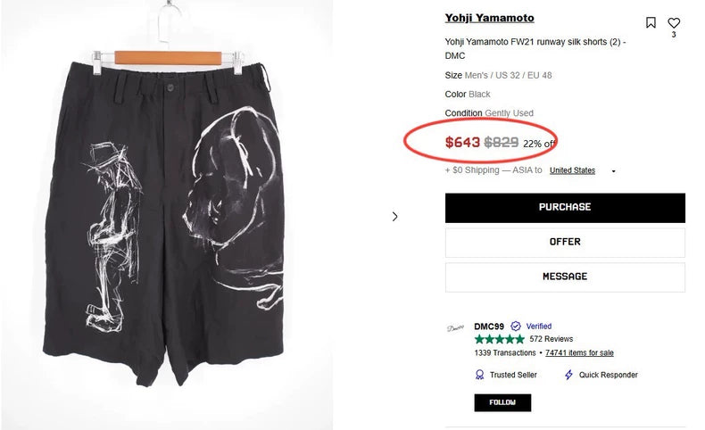Click the DMC99 seller avatar logo
Viewport: 705px width, 430px height.
[x=455, y=327]
